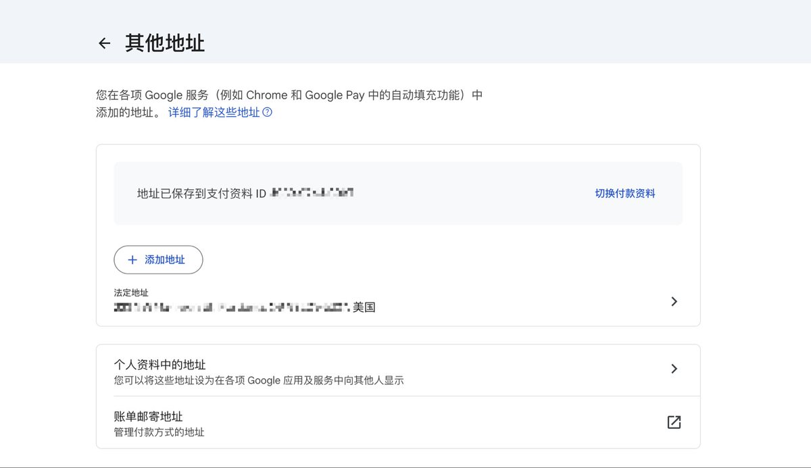This screenshot has height=468, width=811.
Task: Click the 您可以将这些地址设为 description line
Action: pyautogui.click(x=259, y=380)
